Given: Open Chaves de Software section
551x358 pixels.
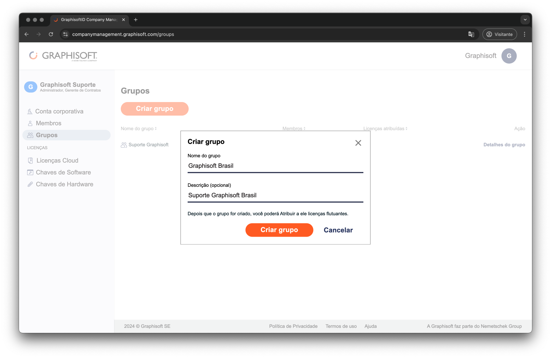Looking at the screenshot, I should coord(63,173).
